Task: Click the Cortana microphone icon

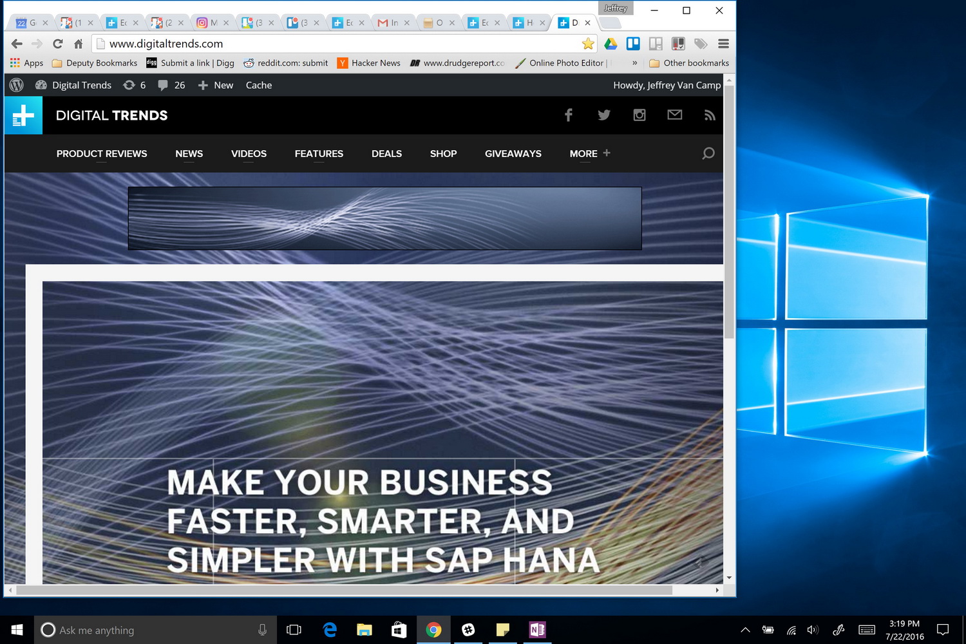Action: [x=262, y=630]
